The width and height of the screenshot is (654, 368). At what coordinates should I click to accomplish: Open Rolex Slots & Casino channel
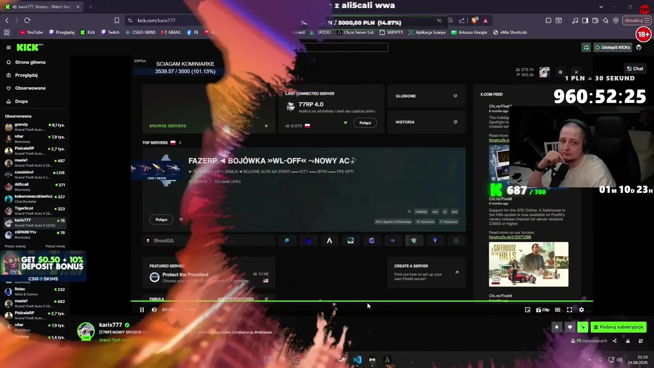(35, 291)
